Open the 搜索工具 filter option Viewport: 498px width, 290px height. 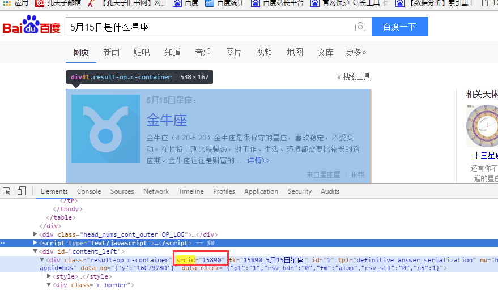point(353,76)
